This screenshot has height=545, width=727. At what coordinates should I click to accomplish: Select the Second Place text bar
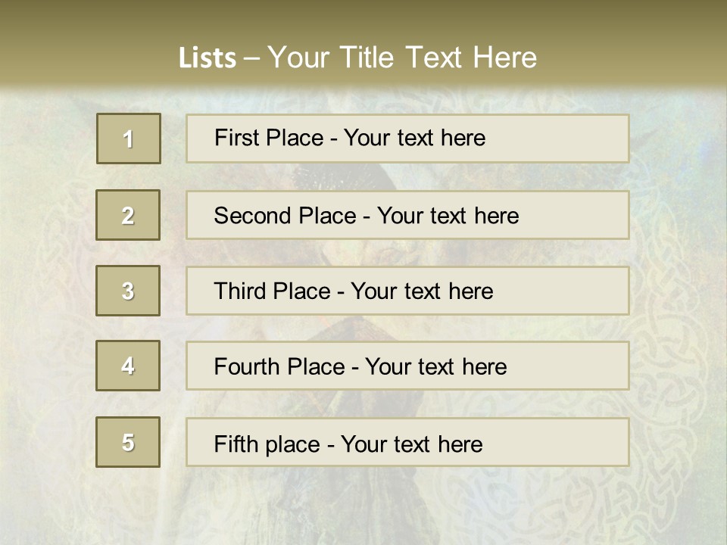(407, 215)
